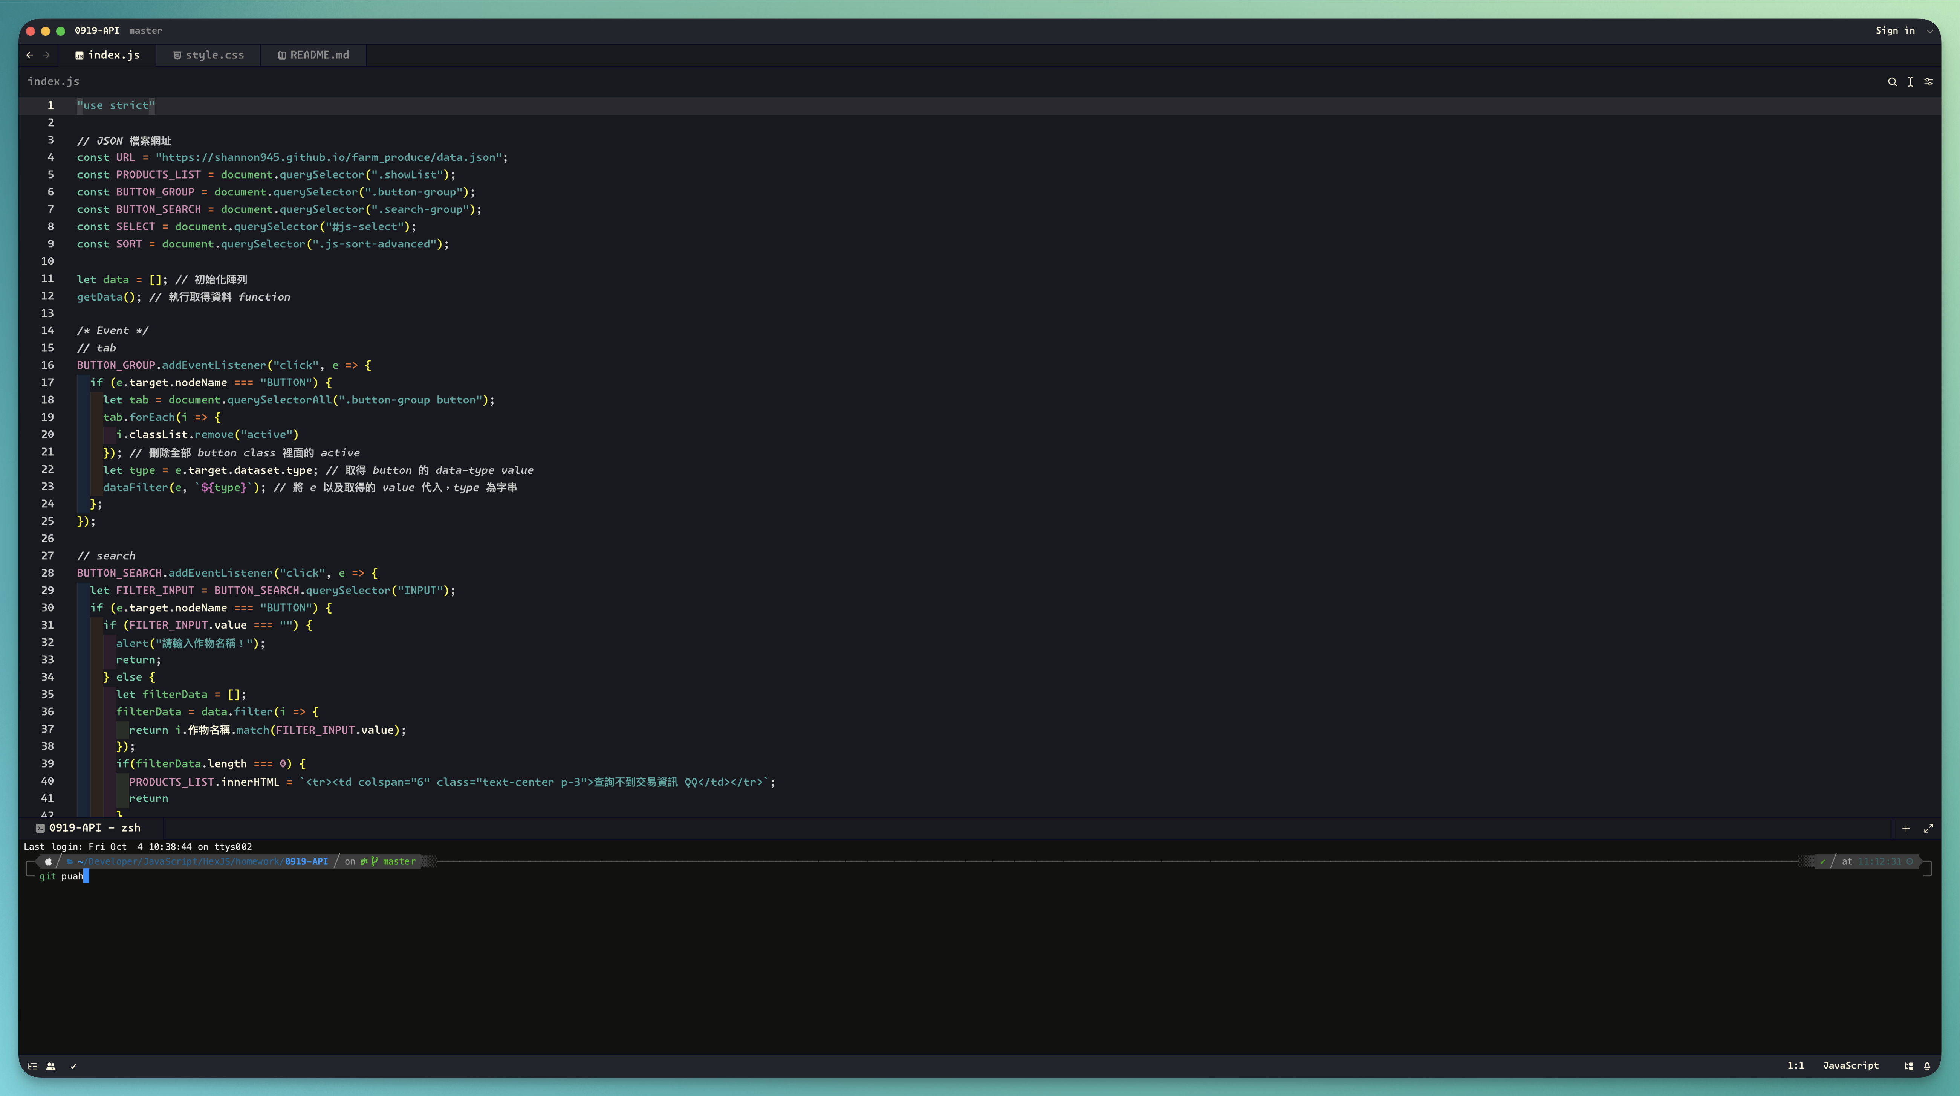The image size is (1960, 1096).
Task: Click ".js-sort-advanced" string on line 9
Action: (x=375, y=244)
